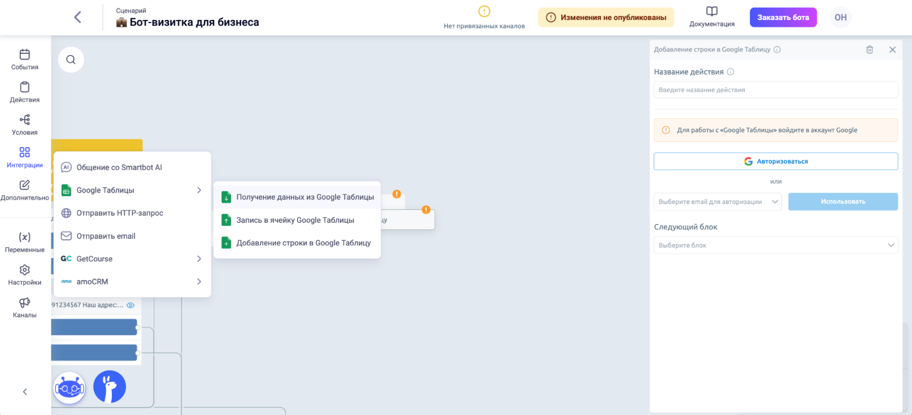The image size is (912, 415).
Task: Select Запись в ячейку Google Таблицы
Action: 295,220
